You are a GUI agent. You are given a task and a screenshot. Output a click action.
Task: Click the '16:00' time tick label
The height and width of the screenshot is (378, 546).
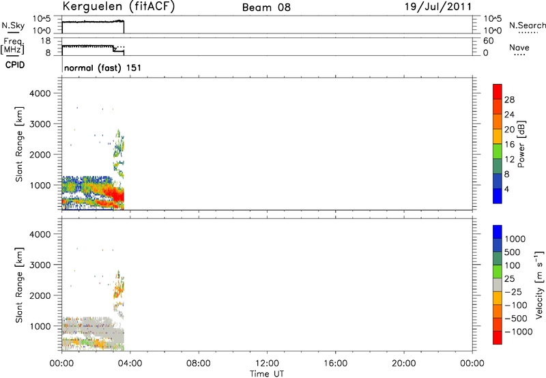coord(335,364)
